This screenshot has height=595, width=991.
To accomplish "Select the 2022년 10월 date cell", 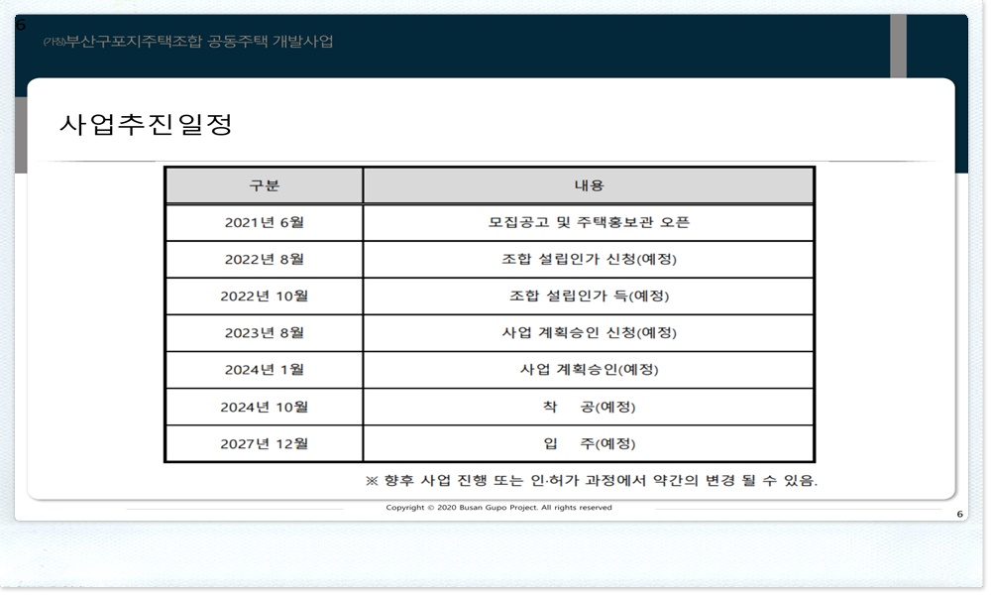I will (265, 296).
